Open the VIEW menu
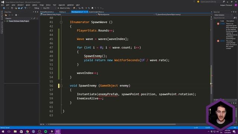The width and height of the screenshot is (238, 134). 13,5
